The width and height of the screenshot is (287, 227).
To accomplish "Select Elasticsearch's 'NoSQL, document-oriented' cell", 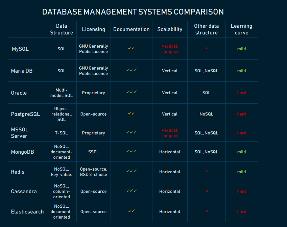I will tap(62, 212).
